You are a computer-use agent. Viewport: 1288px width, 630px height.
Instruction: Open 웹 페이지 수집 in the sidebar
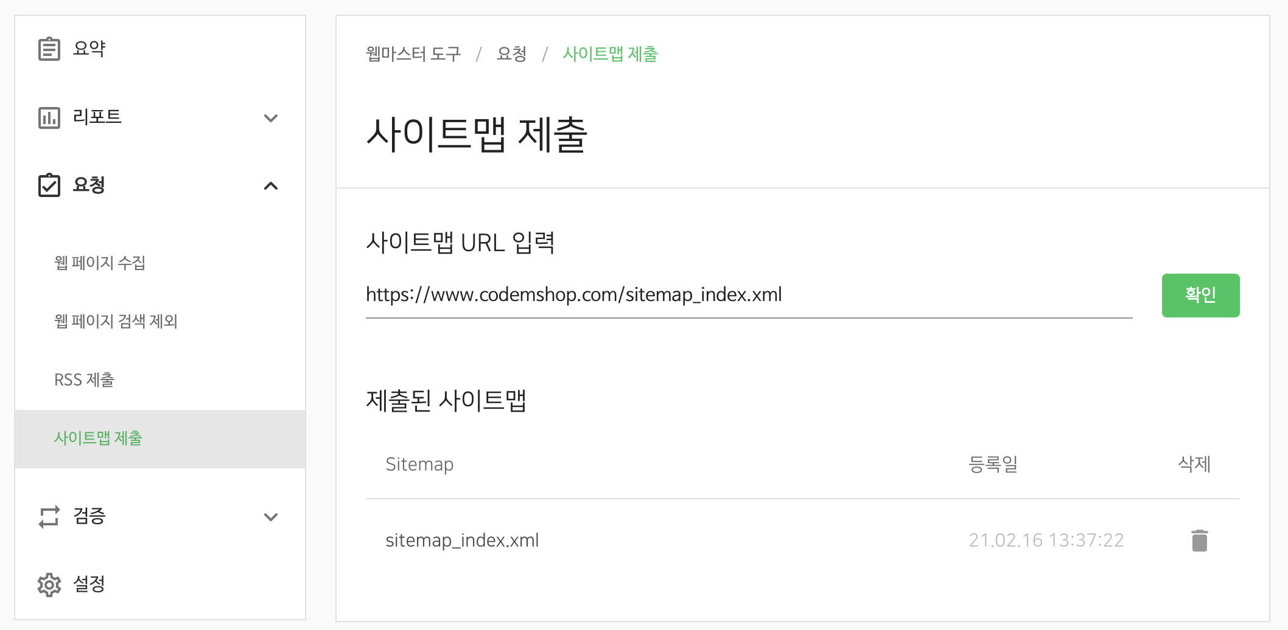click(99, 263)
